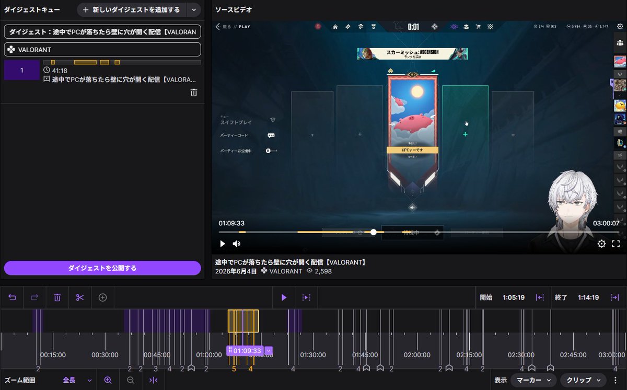The width and height of the screenshot is (627, 390).
Task: Play only the selected segment
Action: coord(307,297)
